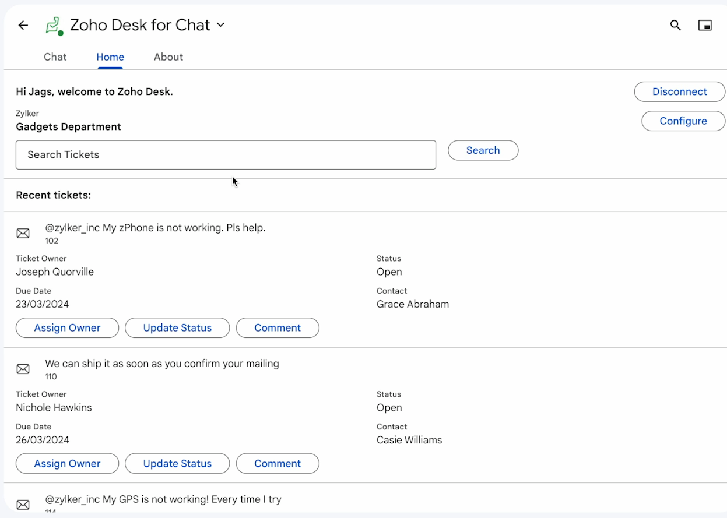
Task: Open Configure settings button
Action: (683, 121)
